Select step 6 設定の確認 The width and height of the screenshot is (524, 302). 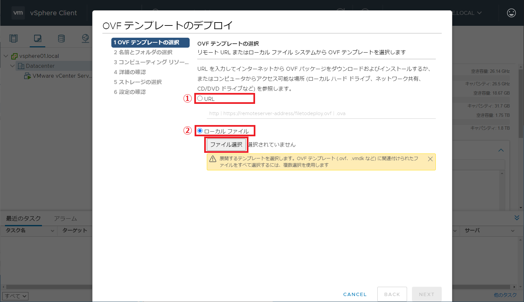(130, 92)
